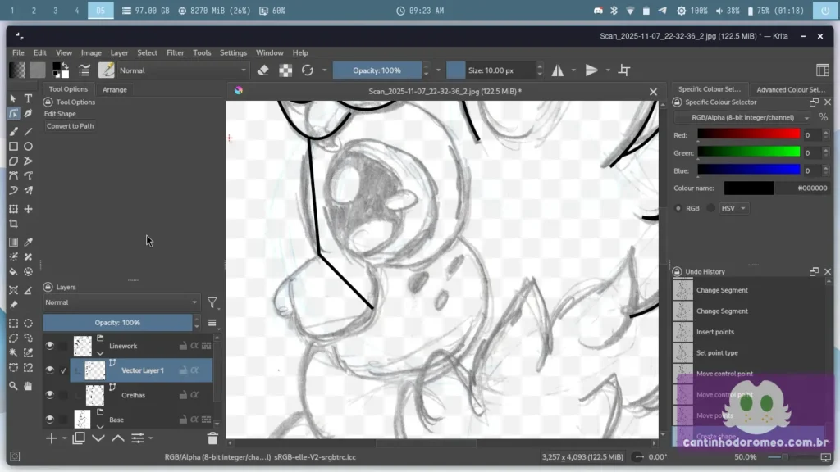Select the Text tool in the toolbox

[28, 98]
